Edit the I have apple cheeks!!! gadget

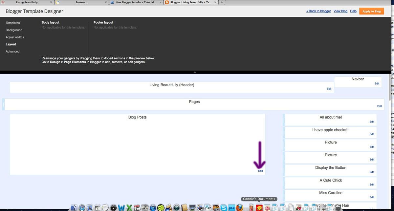click(372, 134)
